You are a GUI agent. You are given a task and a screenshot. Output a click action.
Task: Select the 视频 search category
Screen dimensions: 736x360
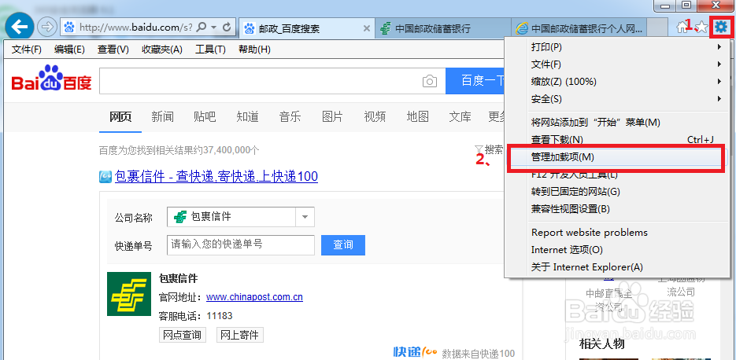point(375,116)
